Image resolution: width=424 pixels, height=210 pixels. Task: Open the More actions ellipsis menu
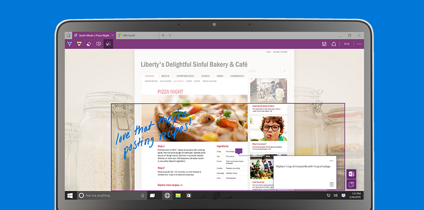point(359,44)
